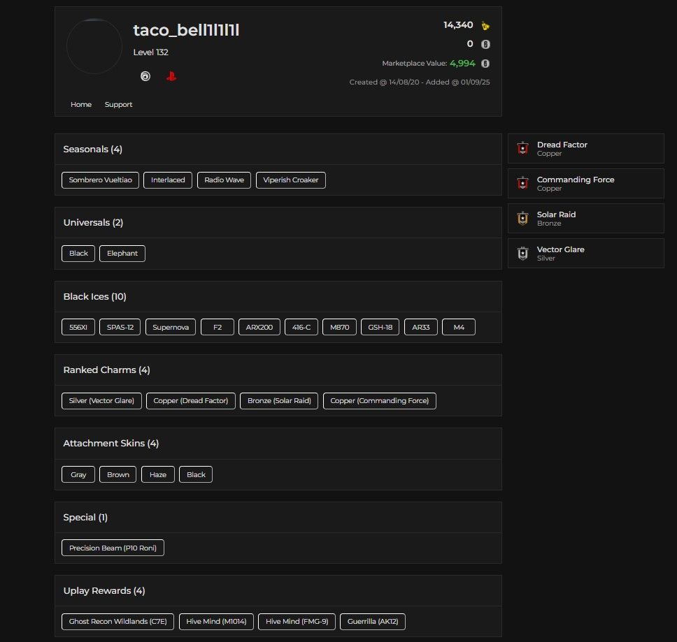Select the Interlaced seasonal skin tag

pos(168,180)
